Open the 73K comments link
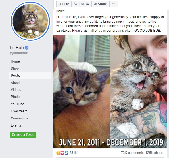This screenshot has width=169, height=158. coord(132,153)
